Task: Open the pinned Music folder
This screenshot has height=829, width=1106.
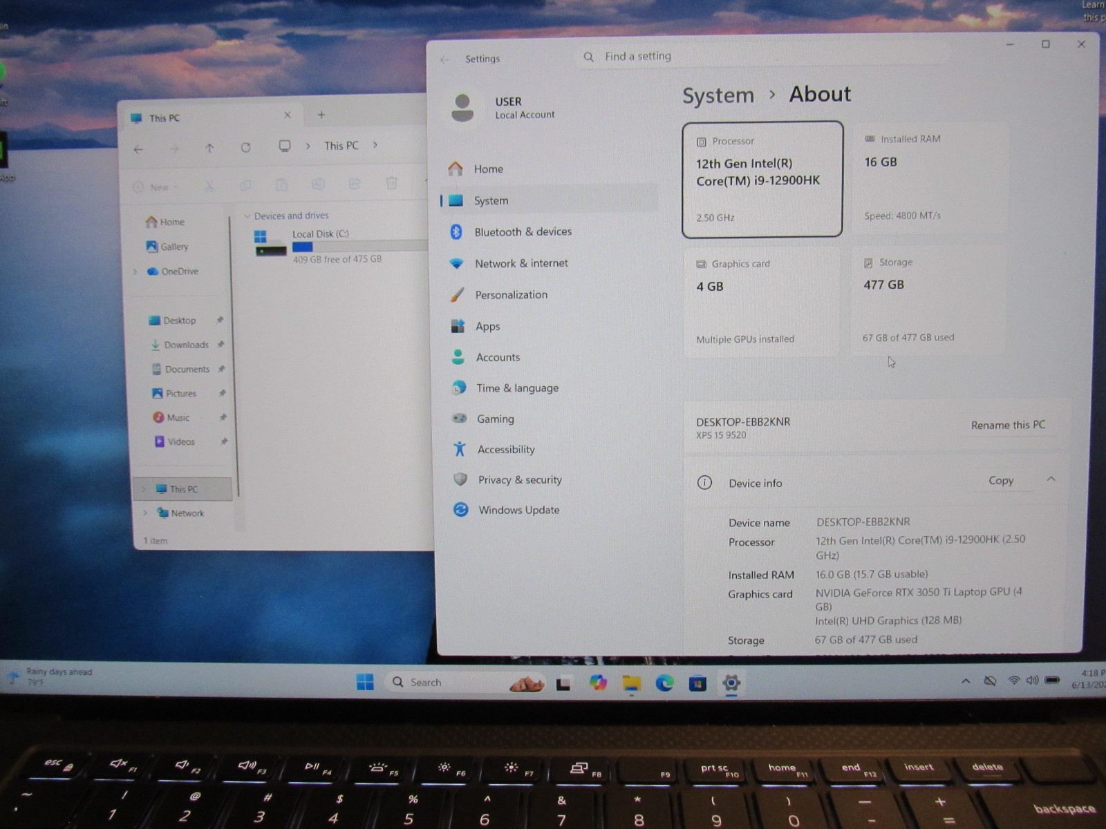Action: (x=171, y=417)
